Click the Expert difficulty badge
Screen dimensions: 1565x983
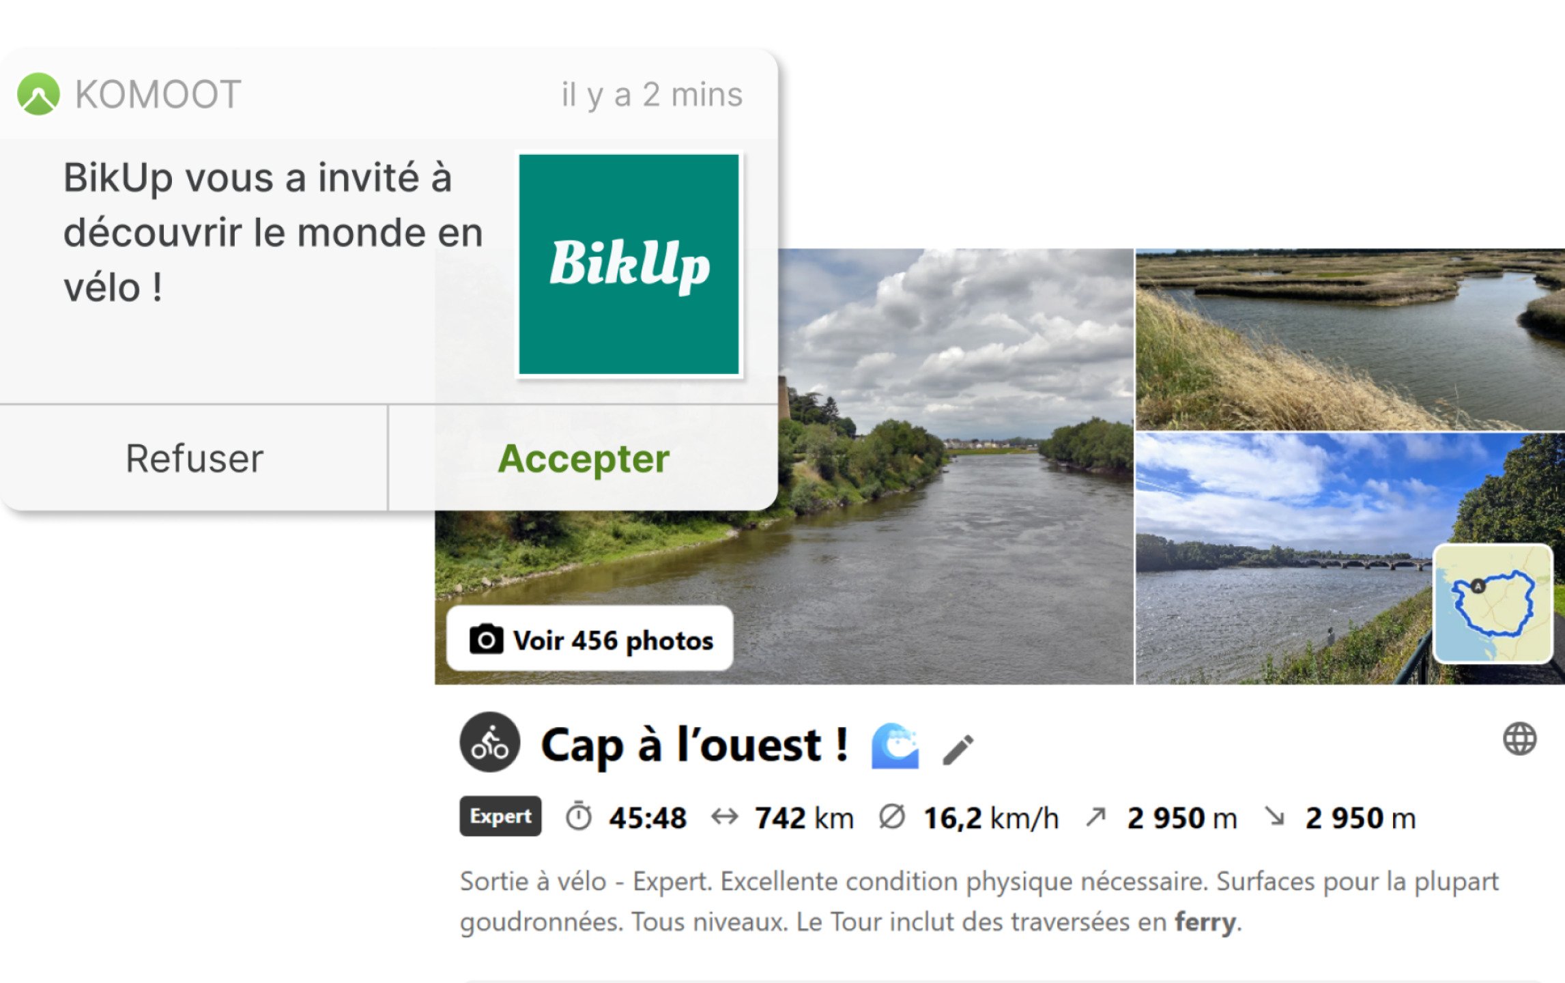pyautogui.click(x=500, y=816)
